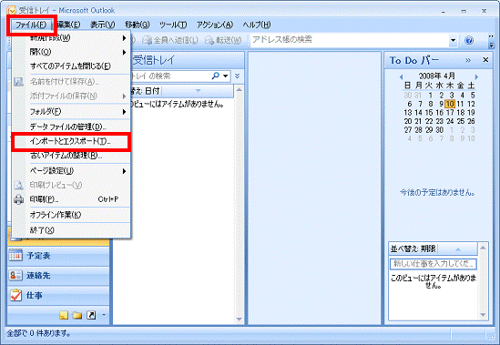
Task: Open the アクション(A) menu
Action: coord(215,25)
